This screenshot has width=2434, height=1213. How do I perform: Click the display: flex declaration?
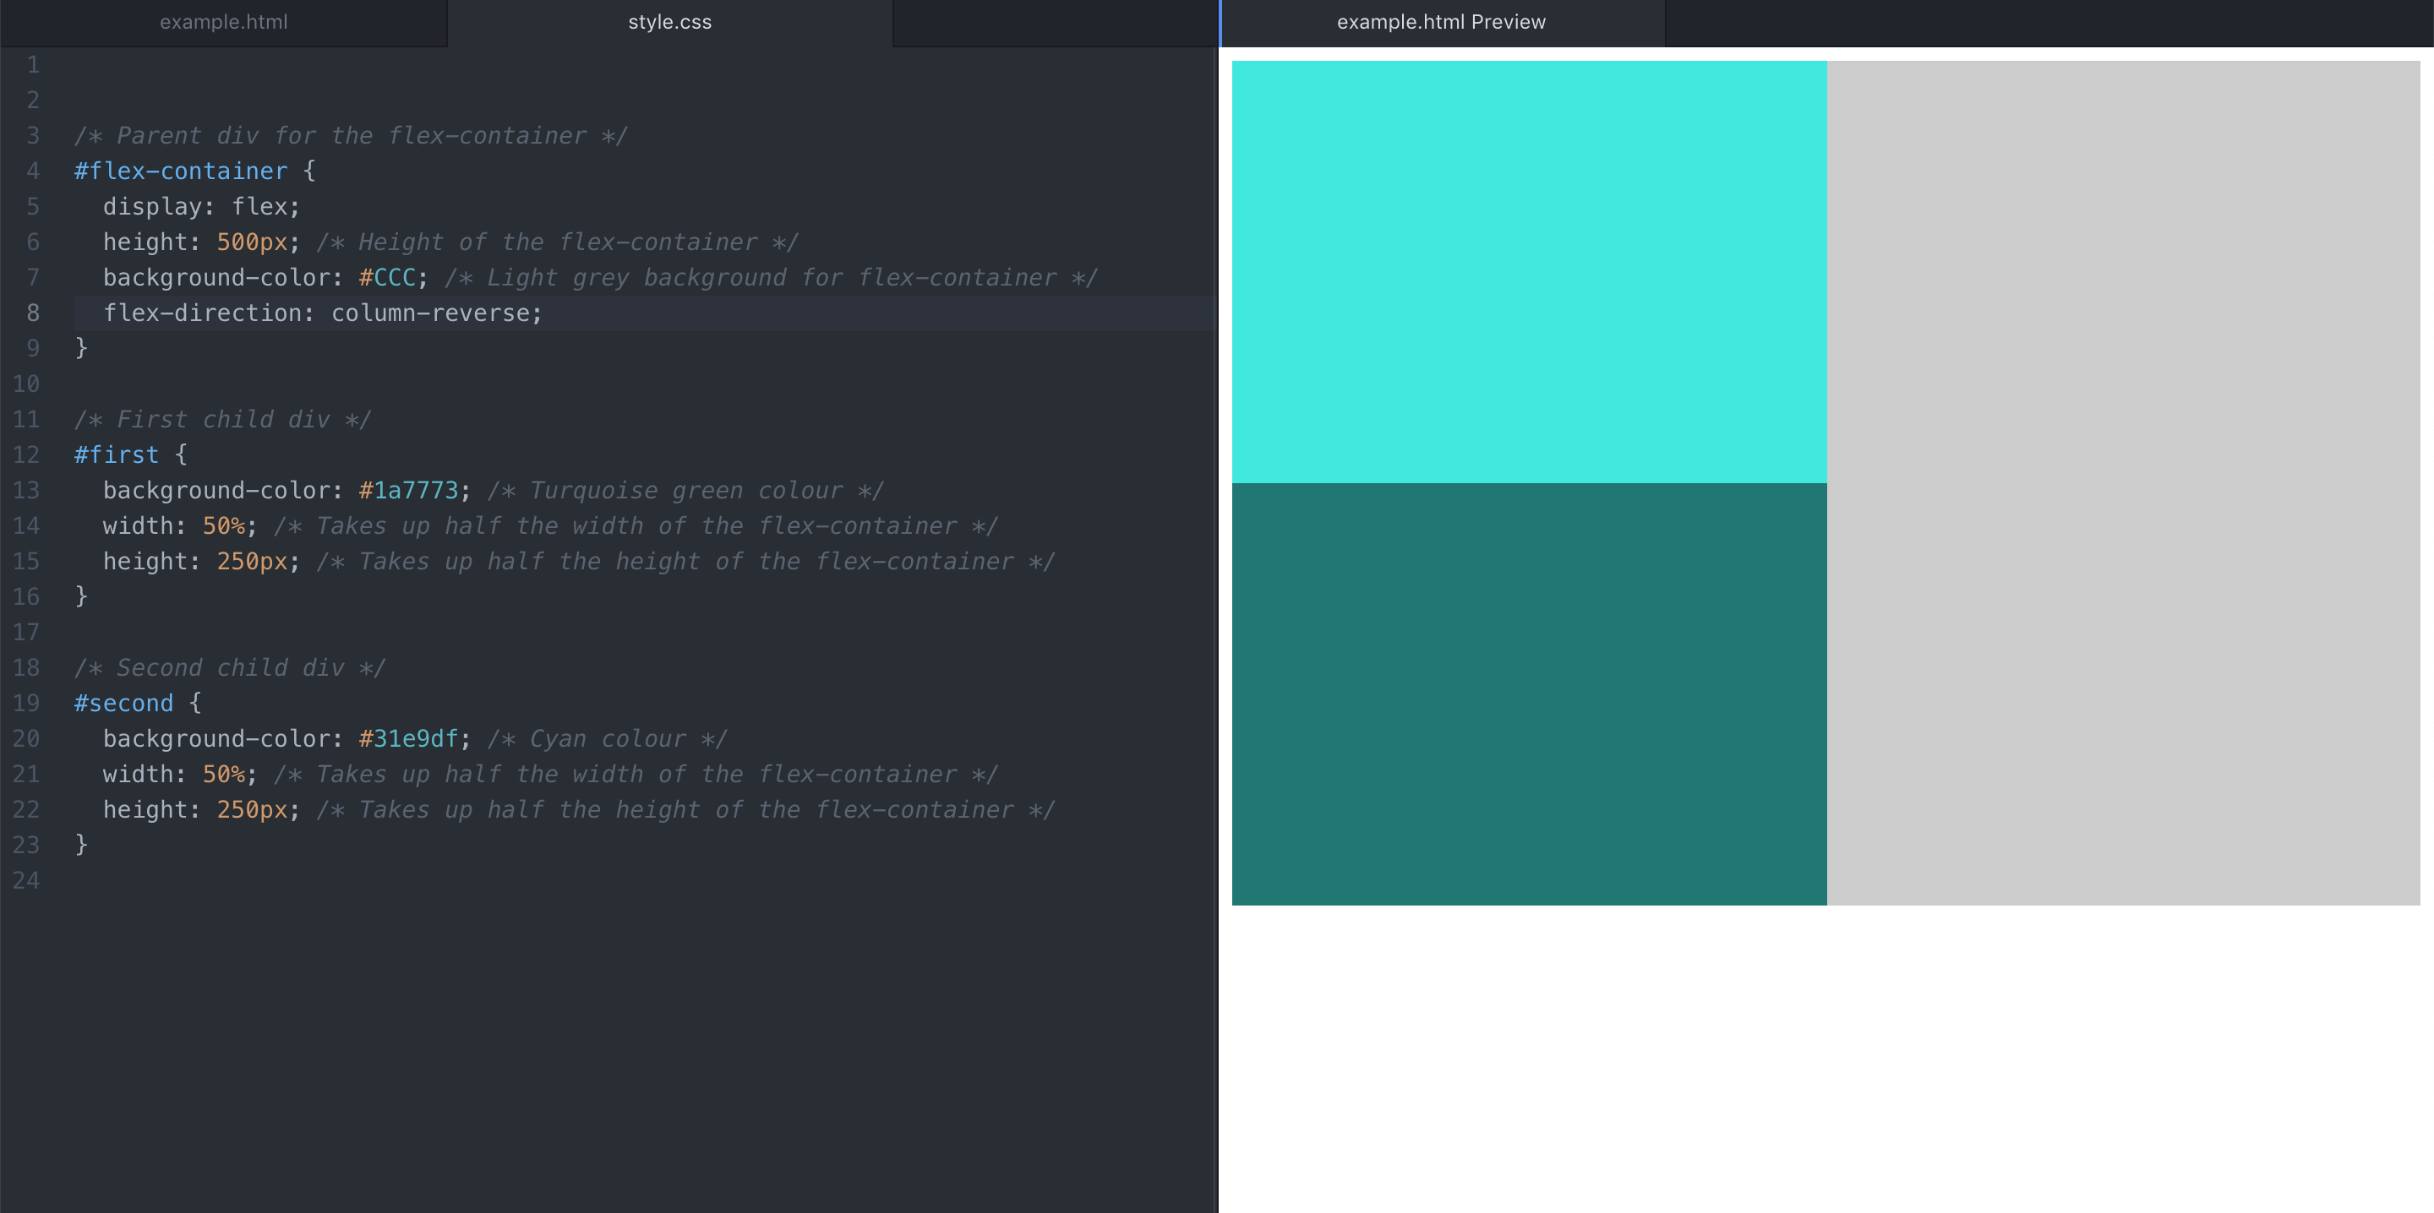tap(200, 207)
